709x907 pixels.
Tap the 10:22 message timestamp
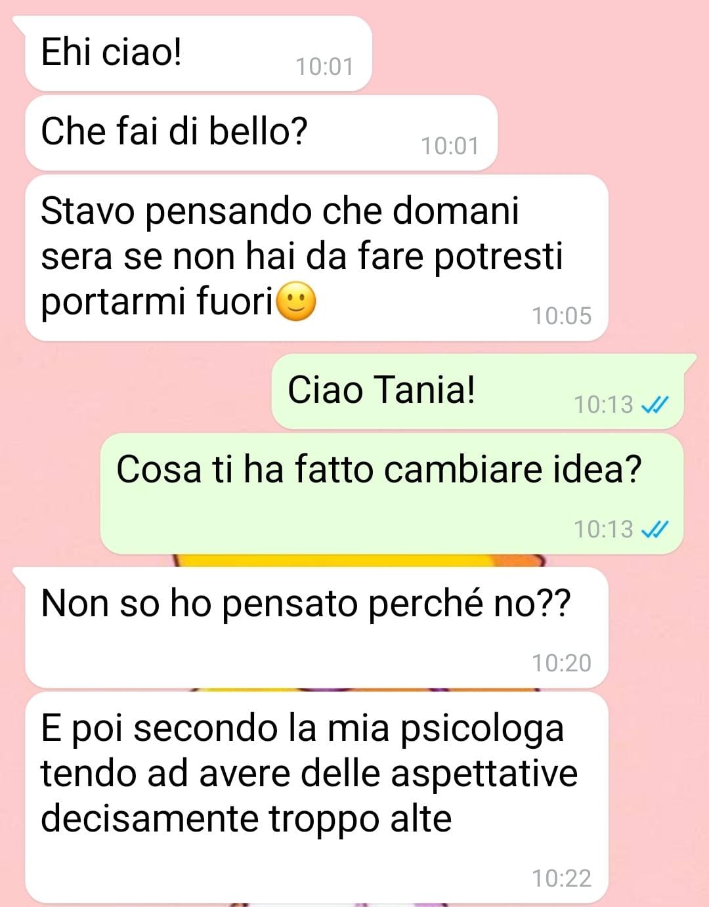(x=561, y=879)
